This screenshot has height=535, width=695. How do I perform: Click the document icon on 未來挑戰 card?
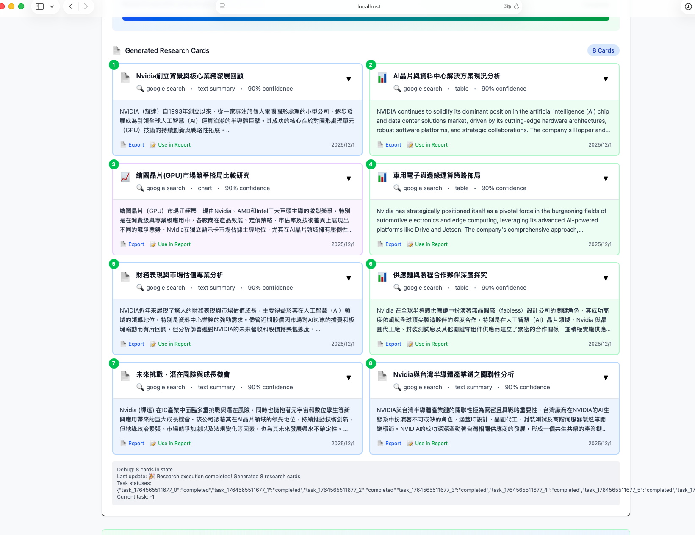[125, 377]
